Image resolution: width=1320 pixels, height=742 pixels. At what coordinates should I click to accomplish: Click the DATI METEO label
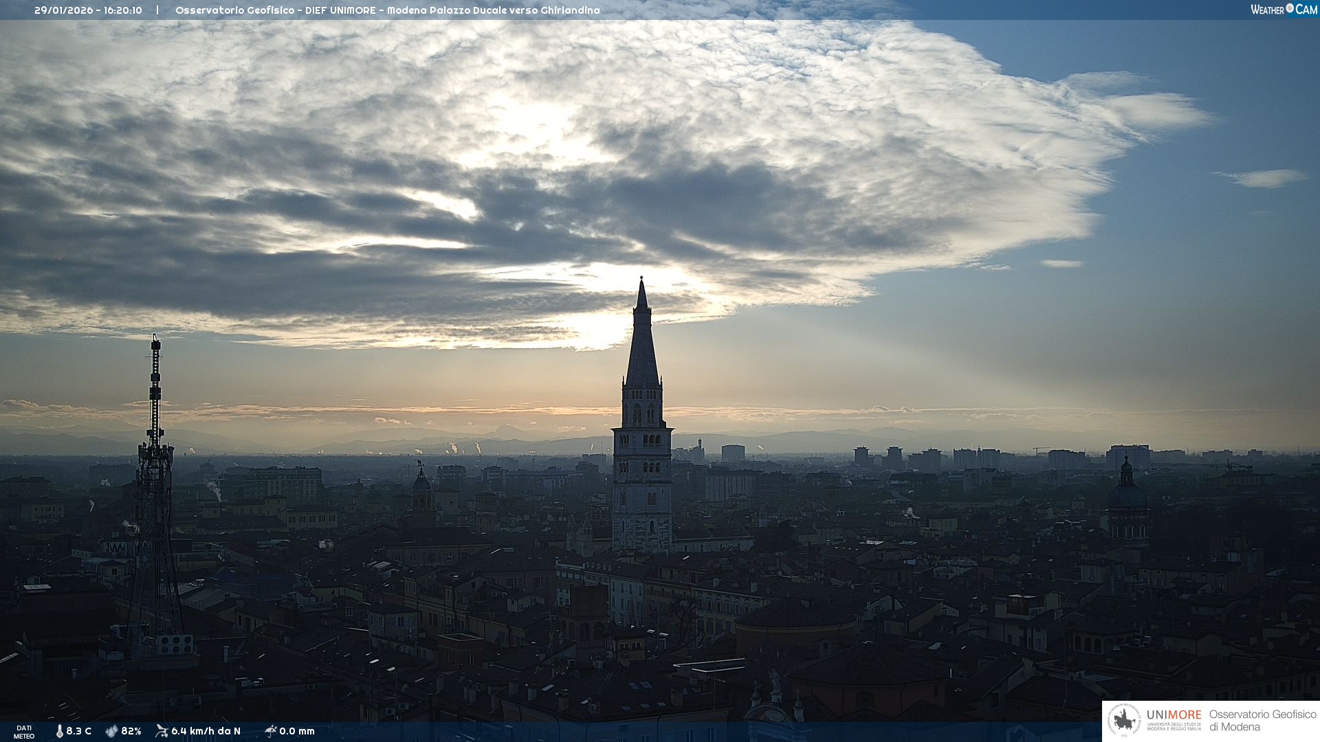[24, 732]
